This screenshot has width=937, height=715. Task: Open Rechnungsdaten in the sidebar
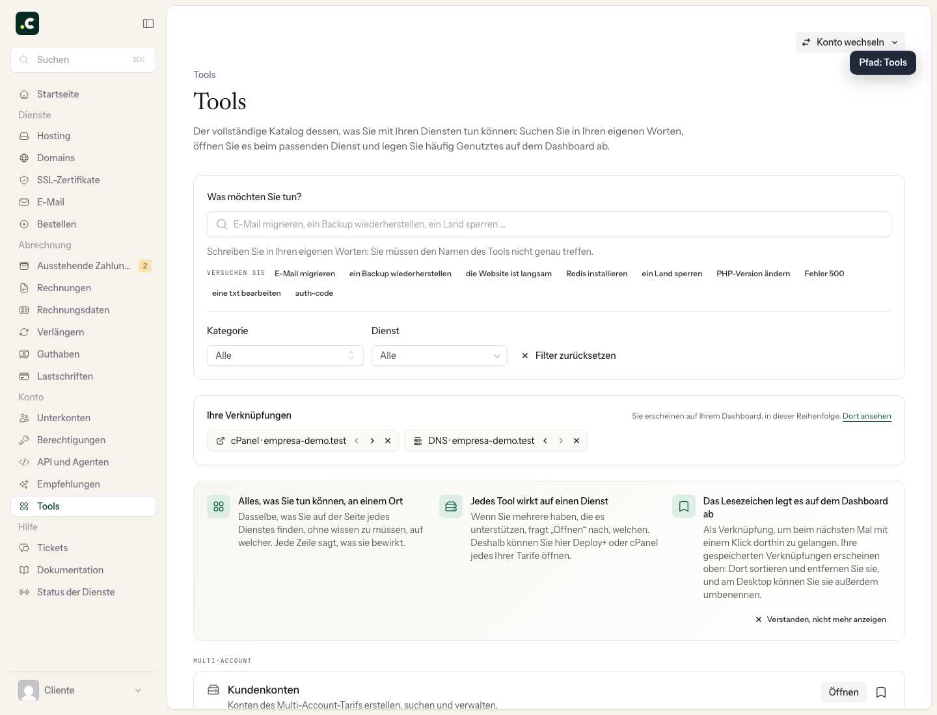[83, 310]
